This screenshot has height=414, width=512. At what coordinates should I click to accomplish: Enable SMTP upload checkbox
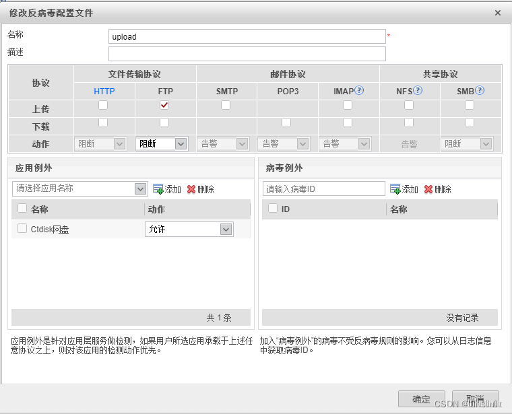tap(226, 105)
